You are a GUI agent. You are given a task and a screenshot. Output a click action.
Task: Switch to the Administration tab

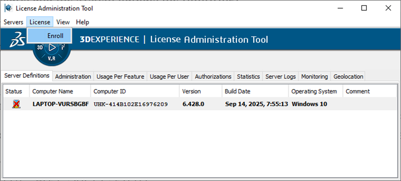pos(73,77)
